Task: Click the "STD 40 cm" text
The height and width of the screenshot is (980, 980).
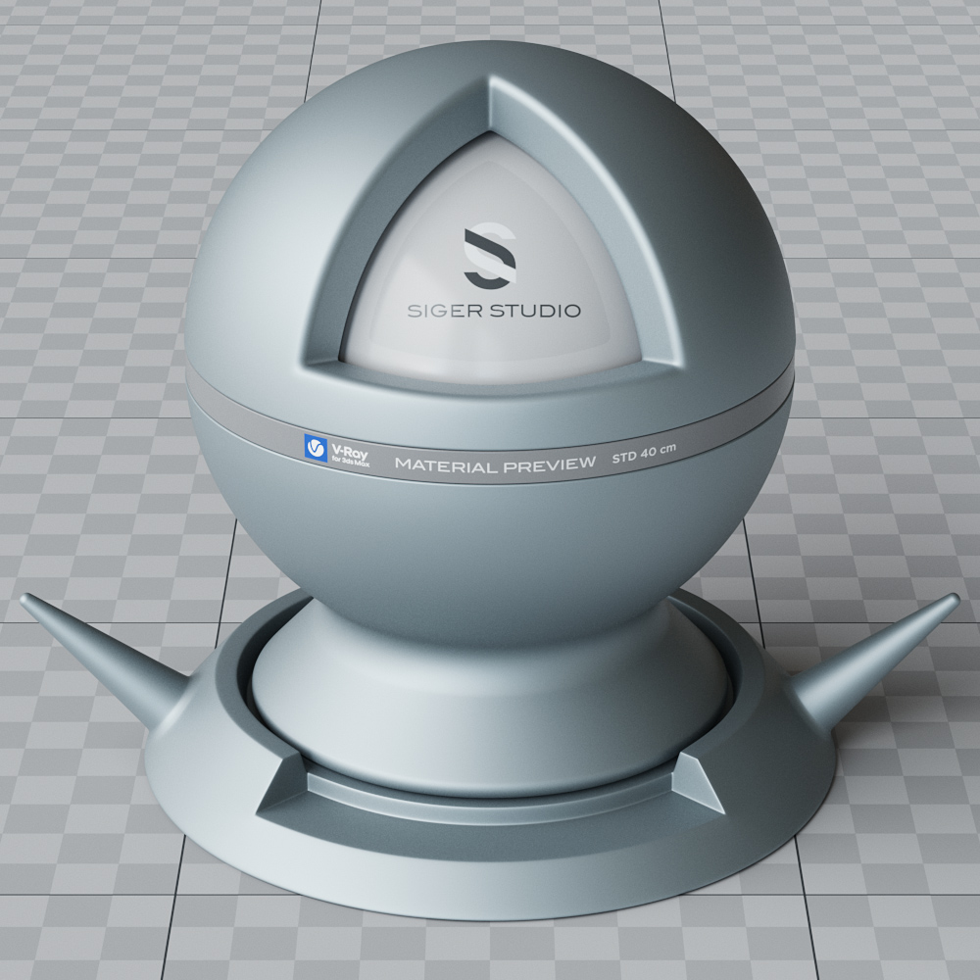Action: (644, 453)
